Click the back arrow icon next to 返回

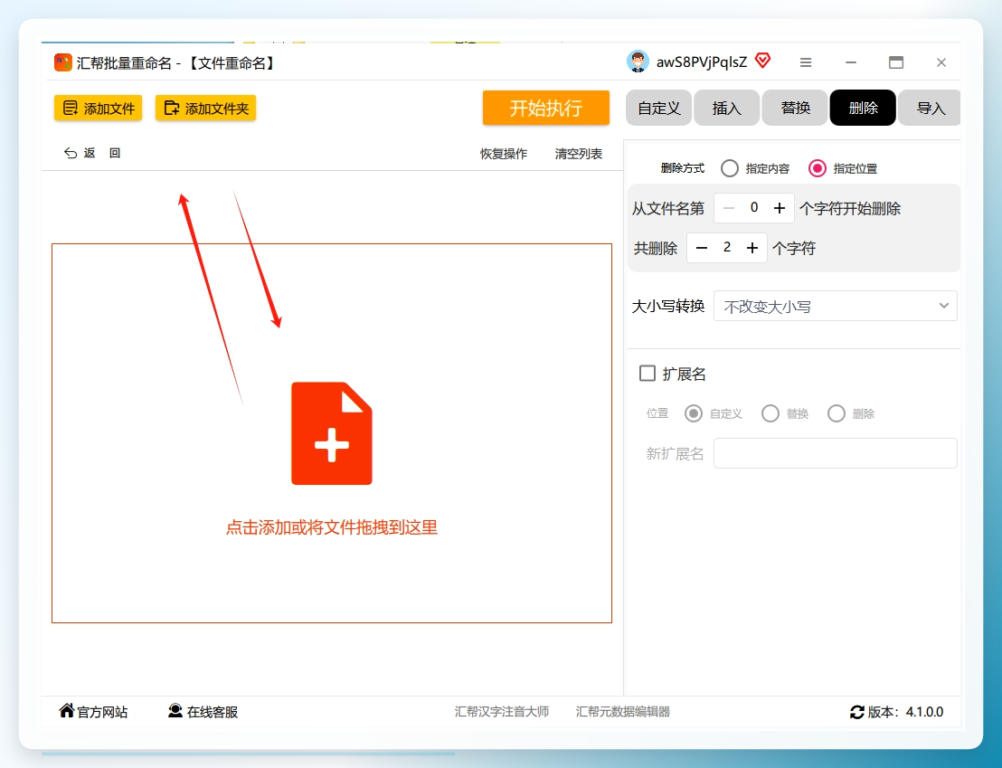(x=71, y=153)
